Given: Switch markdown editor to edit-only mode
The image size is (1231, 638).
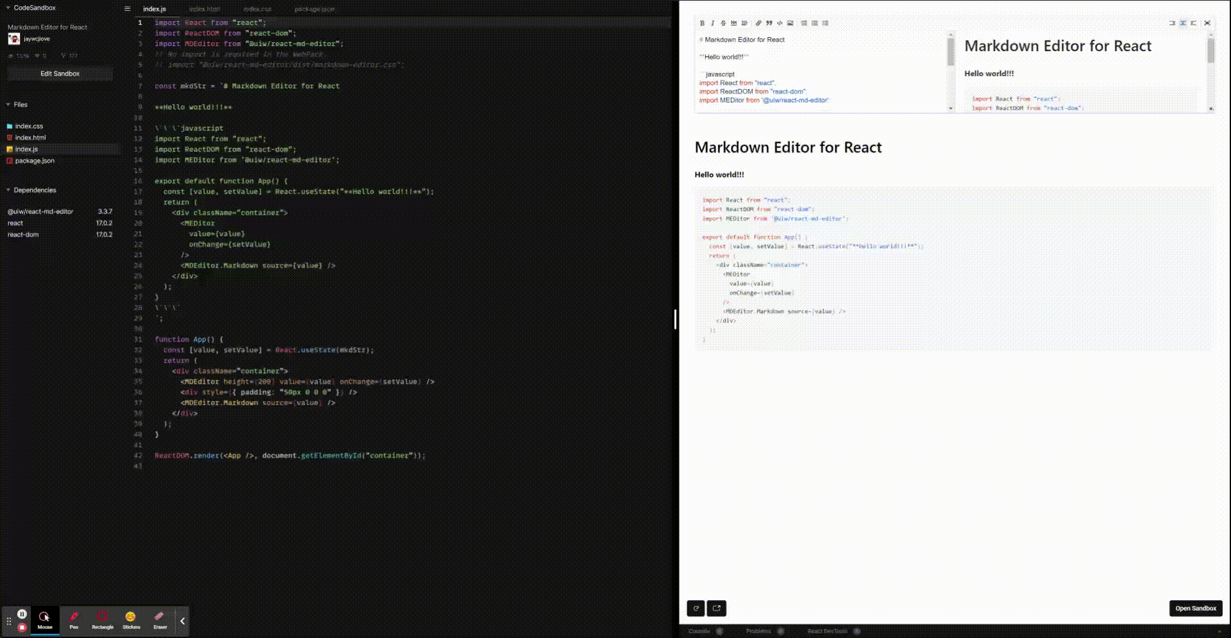Looking at the screenshot, I should pos(1172,23).
